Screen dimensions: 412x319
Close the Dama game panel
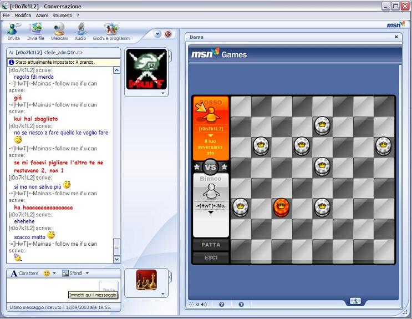pos(396,37)
